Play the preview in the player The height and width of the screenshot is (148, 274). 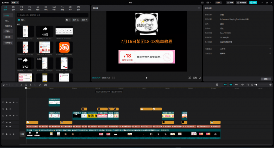tap(147, 78)
